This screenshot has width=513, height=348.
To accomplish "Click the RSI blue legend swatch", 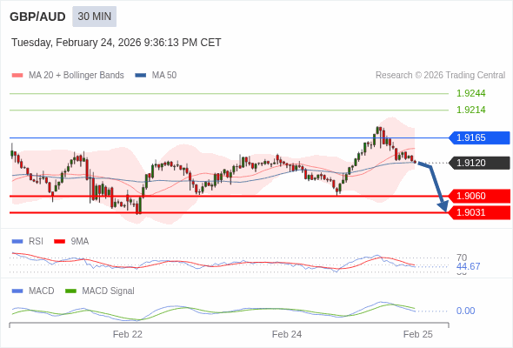I will pyautogui.click(x=17, y=242).
